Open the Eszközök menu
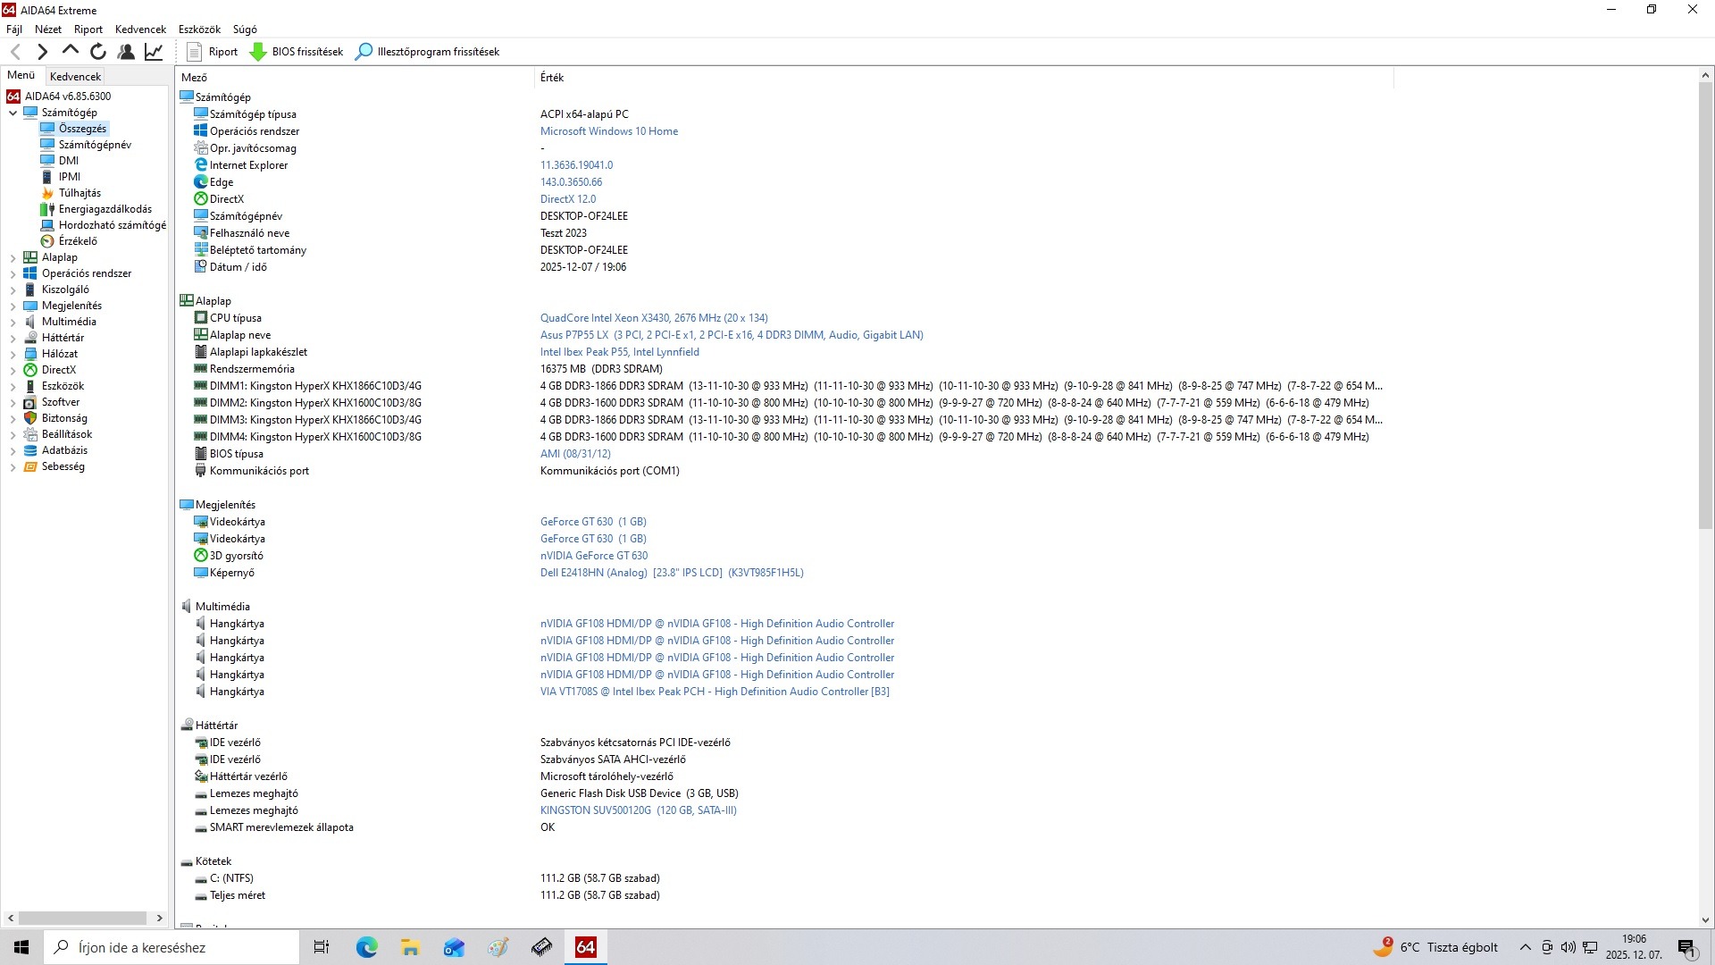This screenshot has height=965, width=1715. (x=198, y=29)
